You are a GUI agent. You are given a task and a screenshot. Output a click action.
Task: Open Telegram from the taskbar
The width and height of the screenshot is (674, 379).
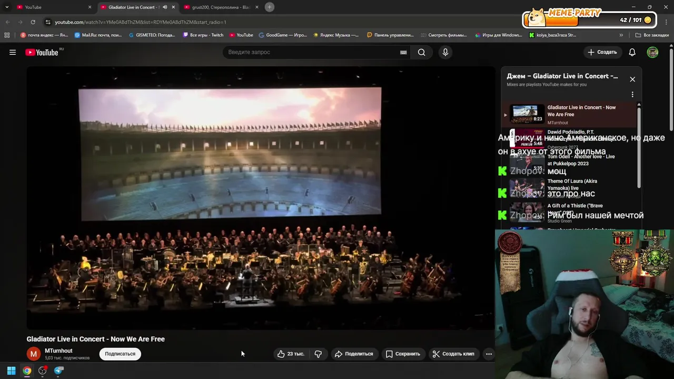pos(58,371)
